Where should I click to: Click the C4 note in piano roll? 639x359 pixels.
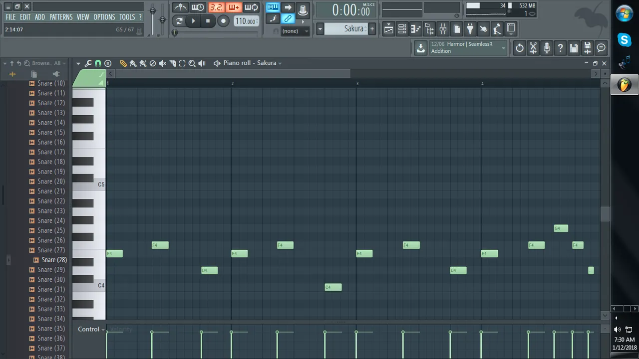(x=333, y=287)
